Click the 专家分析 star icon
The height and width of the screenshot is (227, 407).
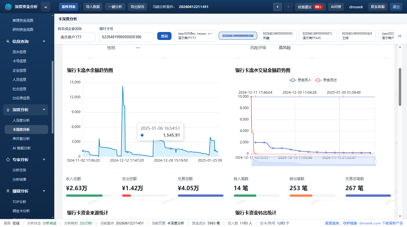point(8,160)
